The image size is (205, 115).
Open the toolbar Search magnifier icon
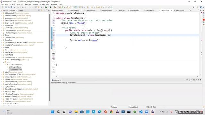coord(193,7)
